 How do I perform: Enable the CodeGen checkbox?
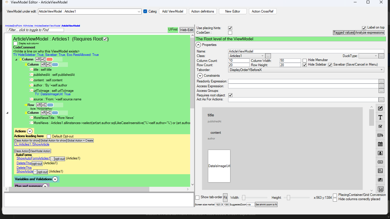(230, 33)
